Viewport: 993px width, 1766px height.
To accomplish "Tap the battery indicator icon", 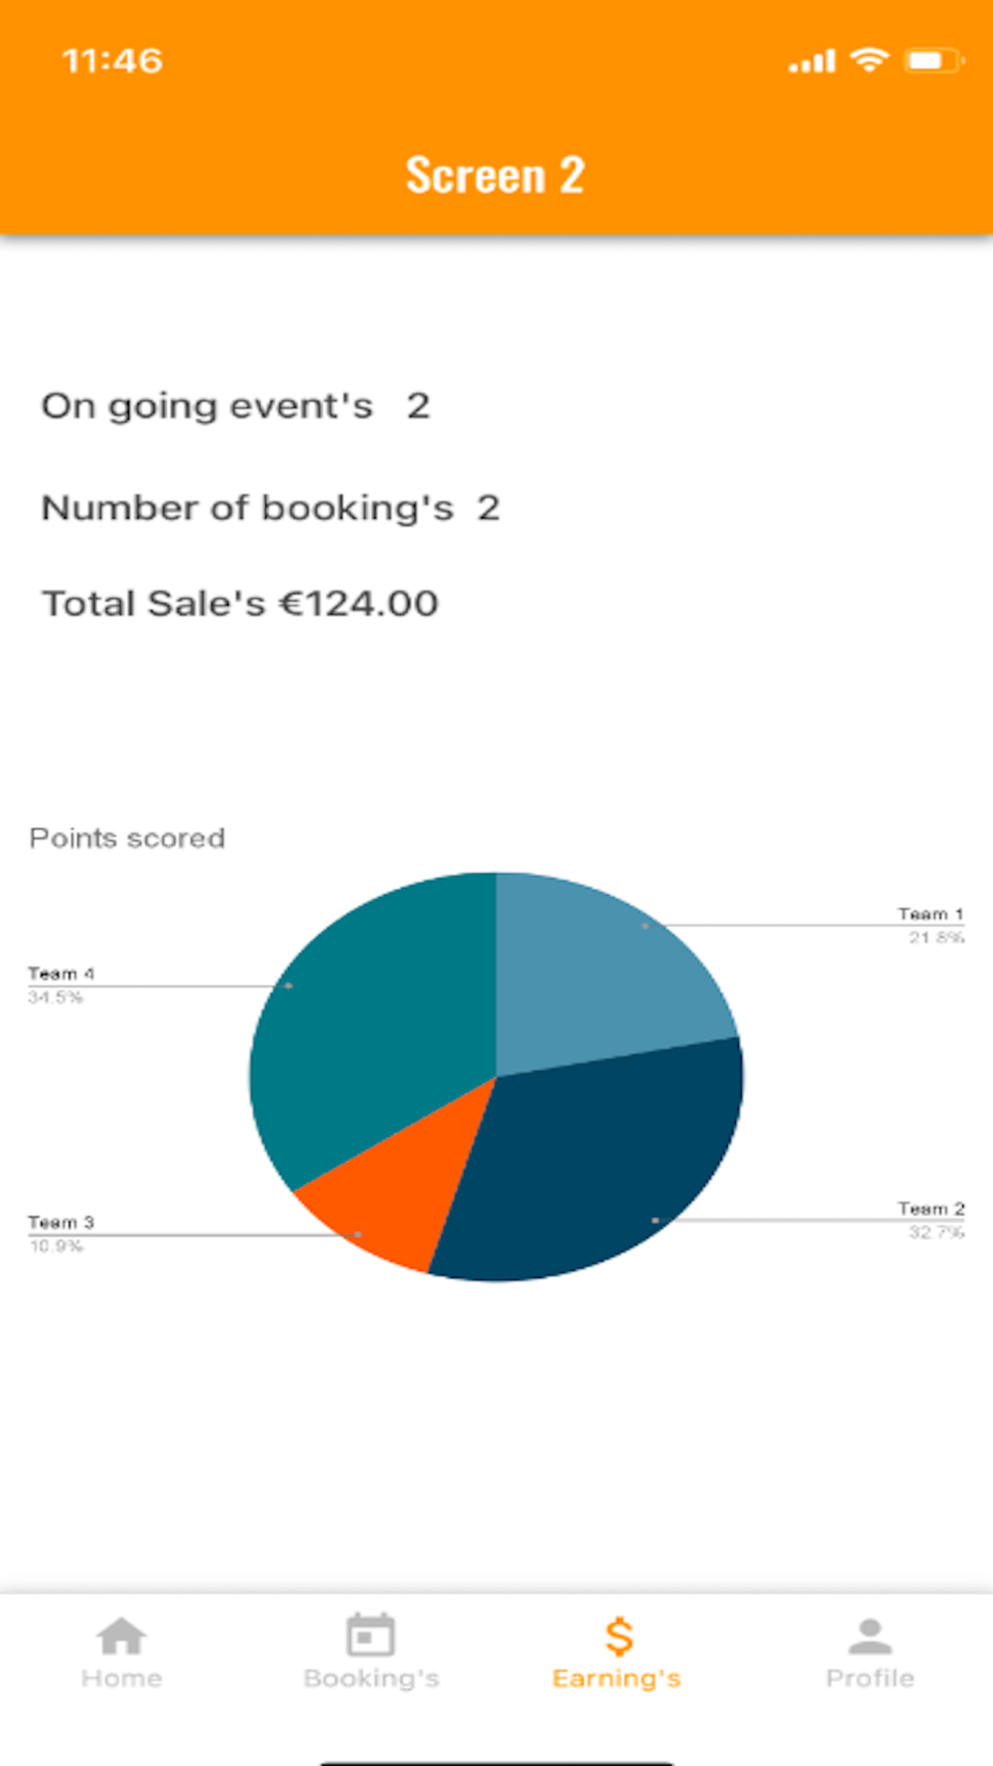I will 931,61.
